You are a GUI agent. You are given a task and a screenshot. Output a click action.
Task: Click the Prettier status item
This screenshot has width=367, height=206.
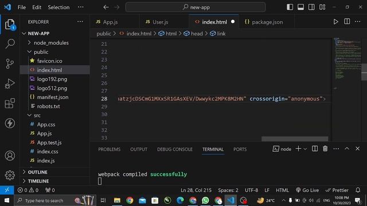coord(337,190)
